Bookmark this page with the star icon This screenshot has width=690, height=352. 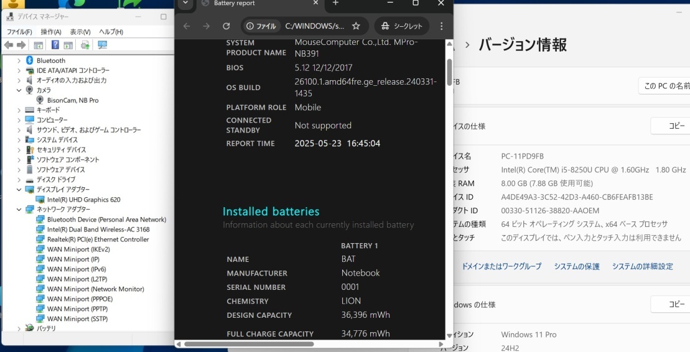(x=356, y=26)
